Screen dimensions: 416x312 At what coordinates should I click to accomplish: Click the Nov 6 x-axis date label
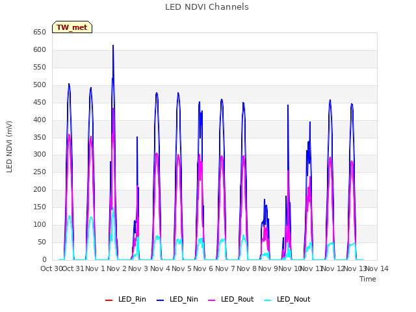click(203, 268)
